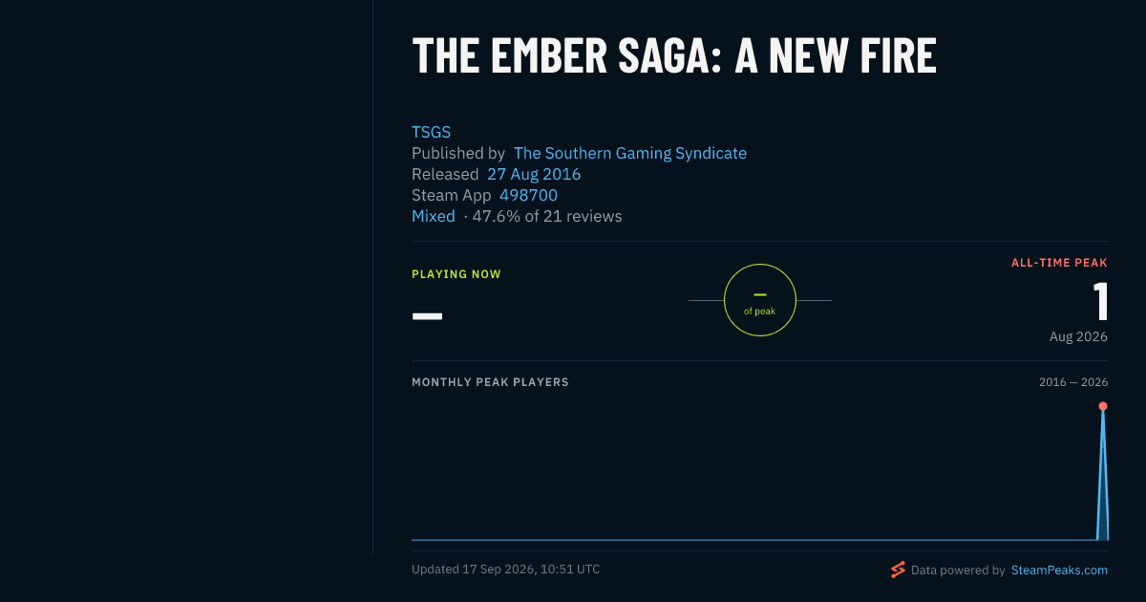
Task: Open the TSGS developer link
Action: [431, 132]
